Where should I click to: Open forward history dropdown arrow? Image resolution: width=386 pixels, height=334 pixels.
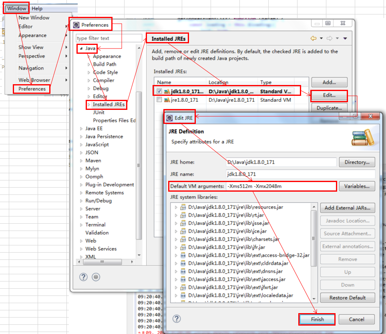coord(337,38)
